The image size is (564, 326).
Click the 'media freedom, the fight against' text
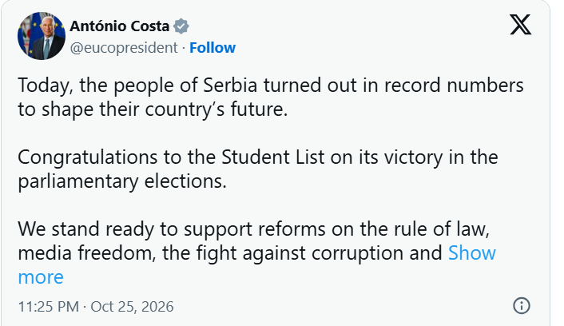point(230,253)
